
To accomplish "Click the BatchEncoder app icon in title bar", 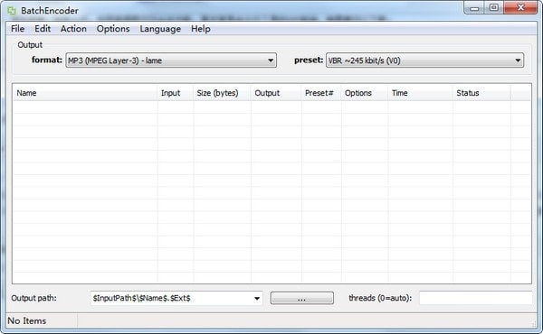I will (x=12, y=11).
